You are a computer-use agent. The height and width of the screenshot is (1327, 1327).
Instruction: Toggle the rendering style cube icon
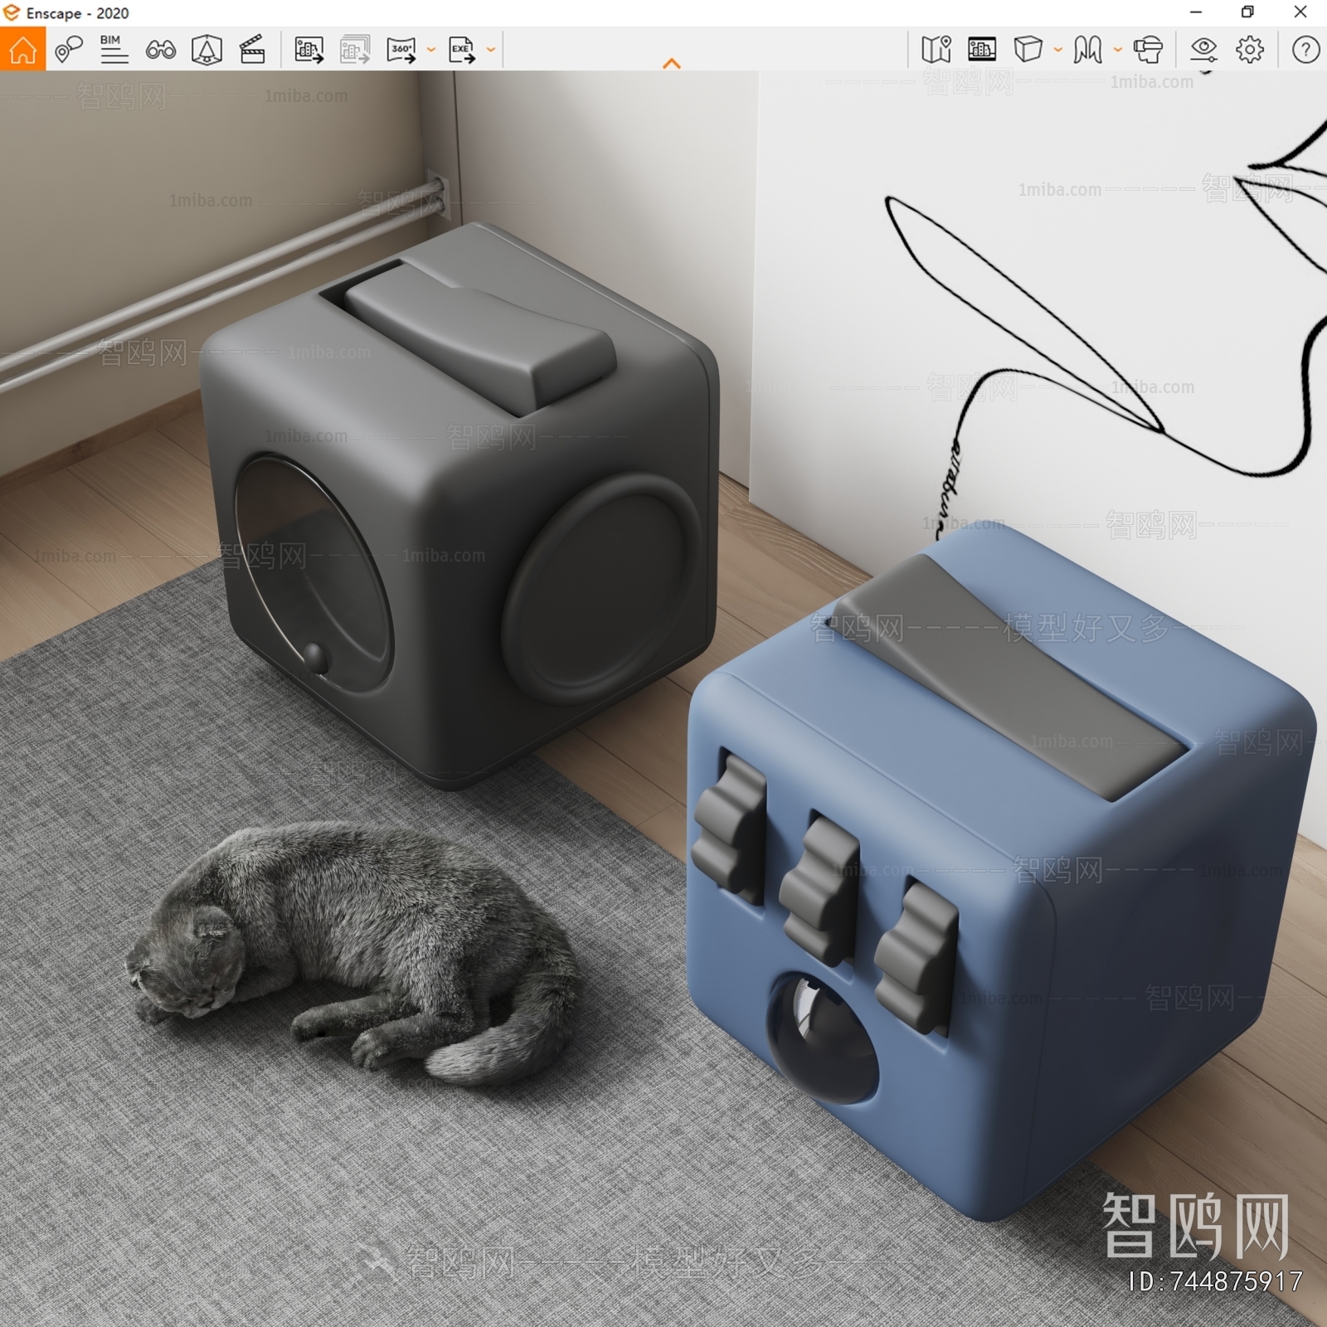coord(1028,50)
